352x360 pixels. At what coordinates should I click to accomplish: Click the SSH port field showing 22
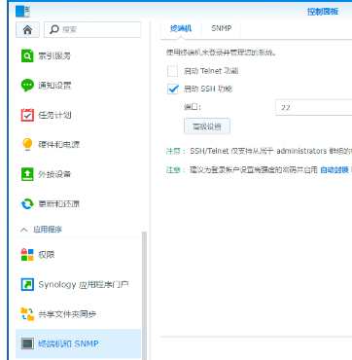coord(313,107)
